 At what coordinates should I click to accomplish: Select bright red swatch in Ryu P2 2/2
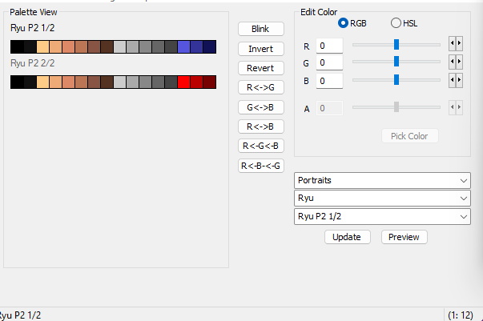tap(184, 82)
